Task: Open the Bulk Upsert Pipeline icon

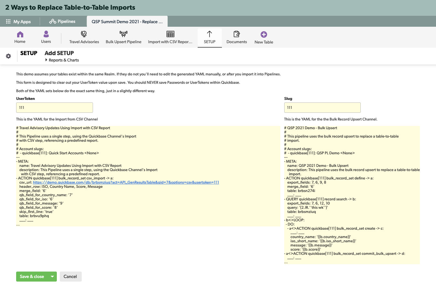Action: pyautogui.click(x=123, y=34)
